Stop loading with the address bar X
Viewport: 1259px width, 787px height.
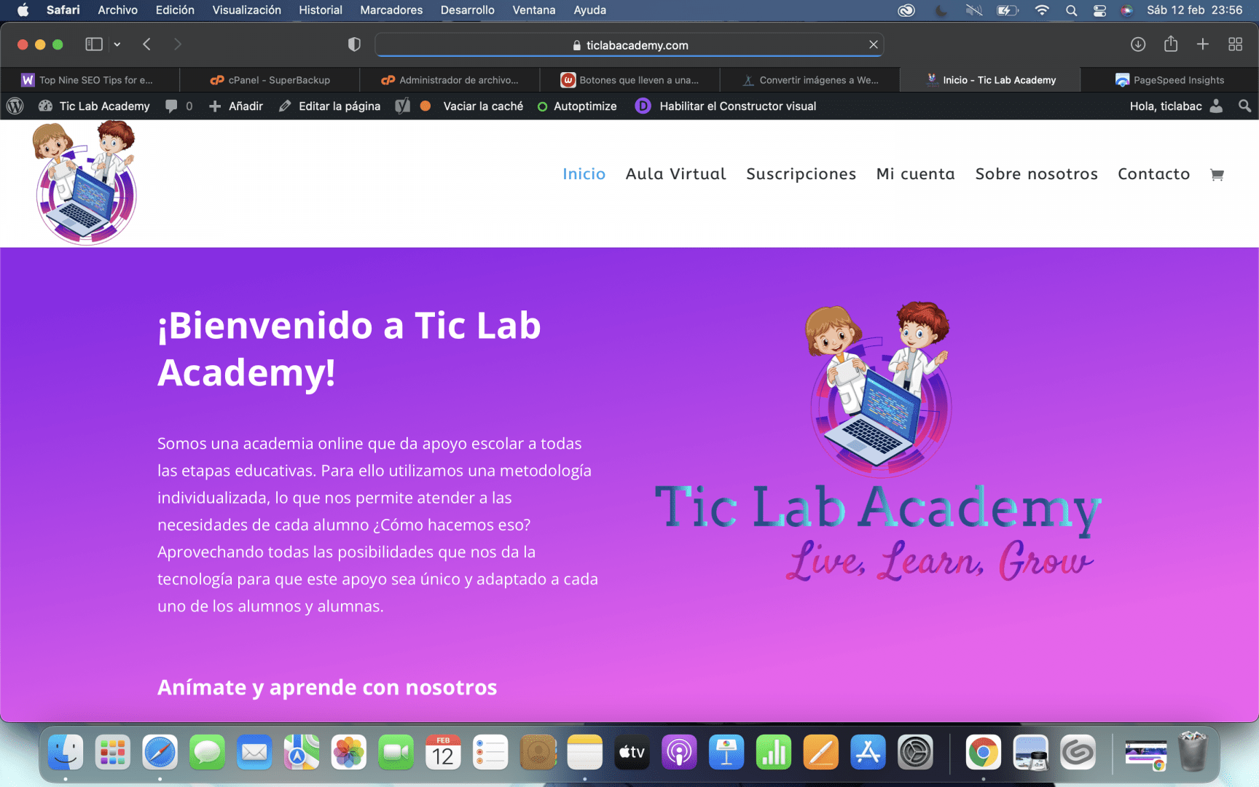click(873, 44)
